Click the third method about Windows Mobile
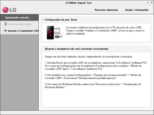 (93, 86)
